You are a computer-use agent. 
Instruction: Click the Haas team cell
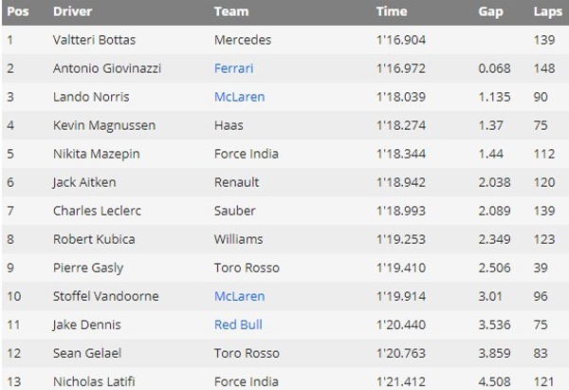[x=230, y=125]
